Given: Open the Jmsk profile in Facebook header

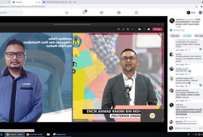Looking at the screenshot, I should tap(191, 12).
